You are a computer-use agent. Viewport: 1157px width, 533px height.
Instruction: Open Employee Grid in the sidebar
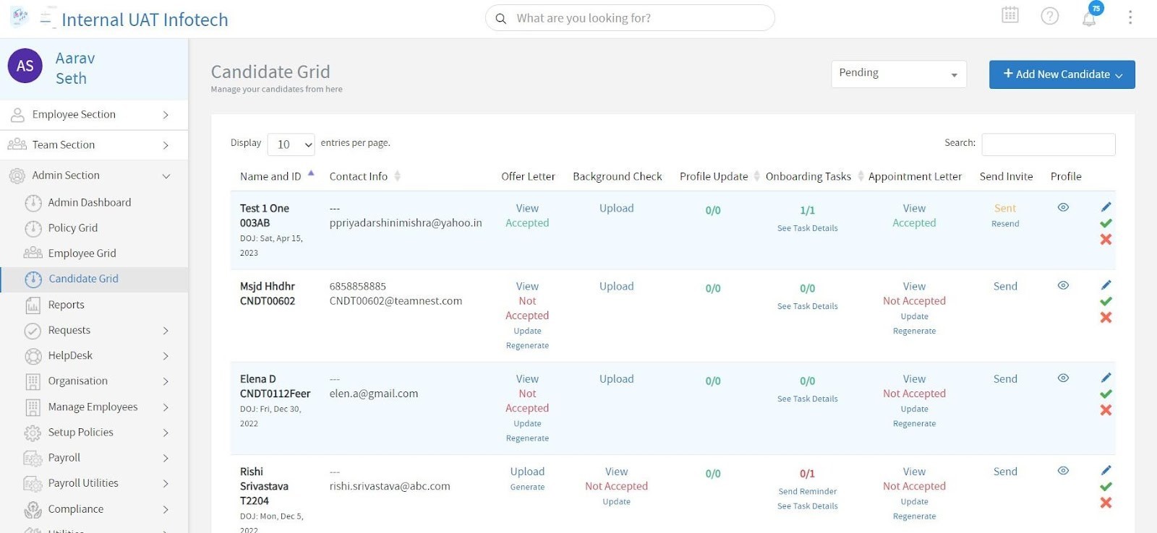pyautogui.click(x=82, y=253)
